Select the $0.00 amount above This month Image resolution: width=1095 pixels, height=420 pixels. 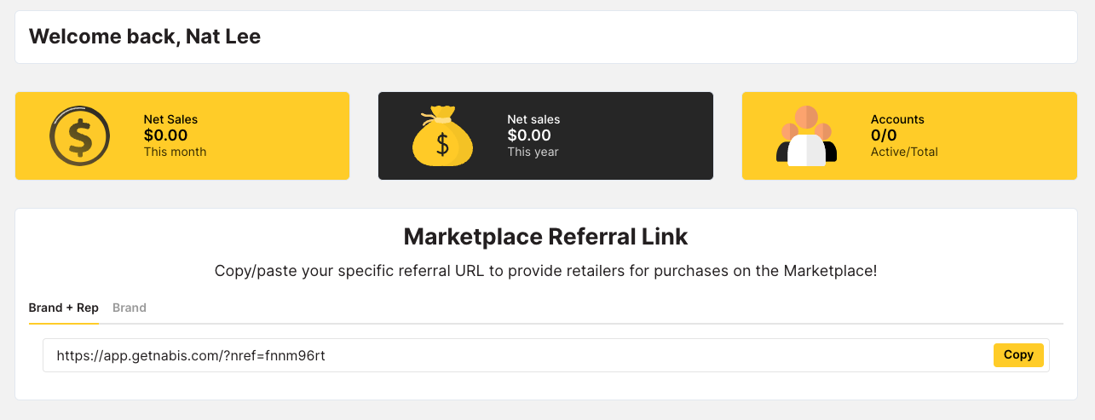[x=165, y=135]
